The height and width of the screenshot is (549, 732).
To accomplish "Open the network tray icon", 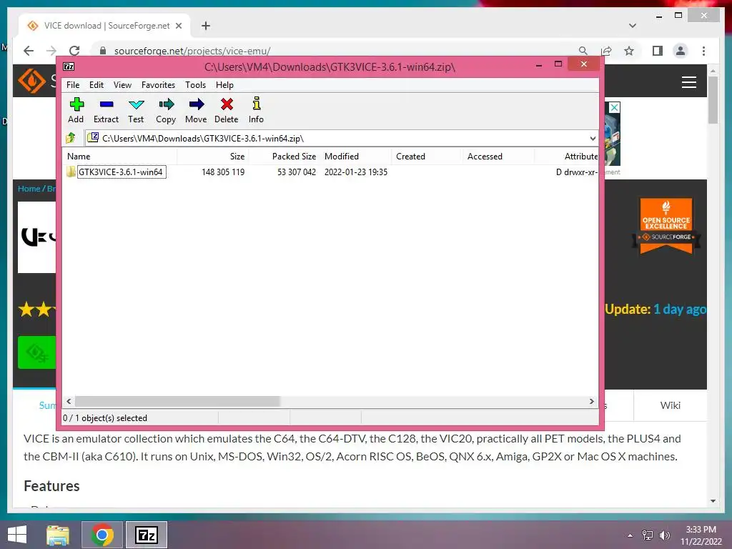I will click(x=648, y=535).
